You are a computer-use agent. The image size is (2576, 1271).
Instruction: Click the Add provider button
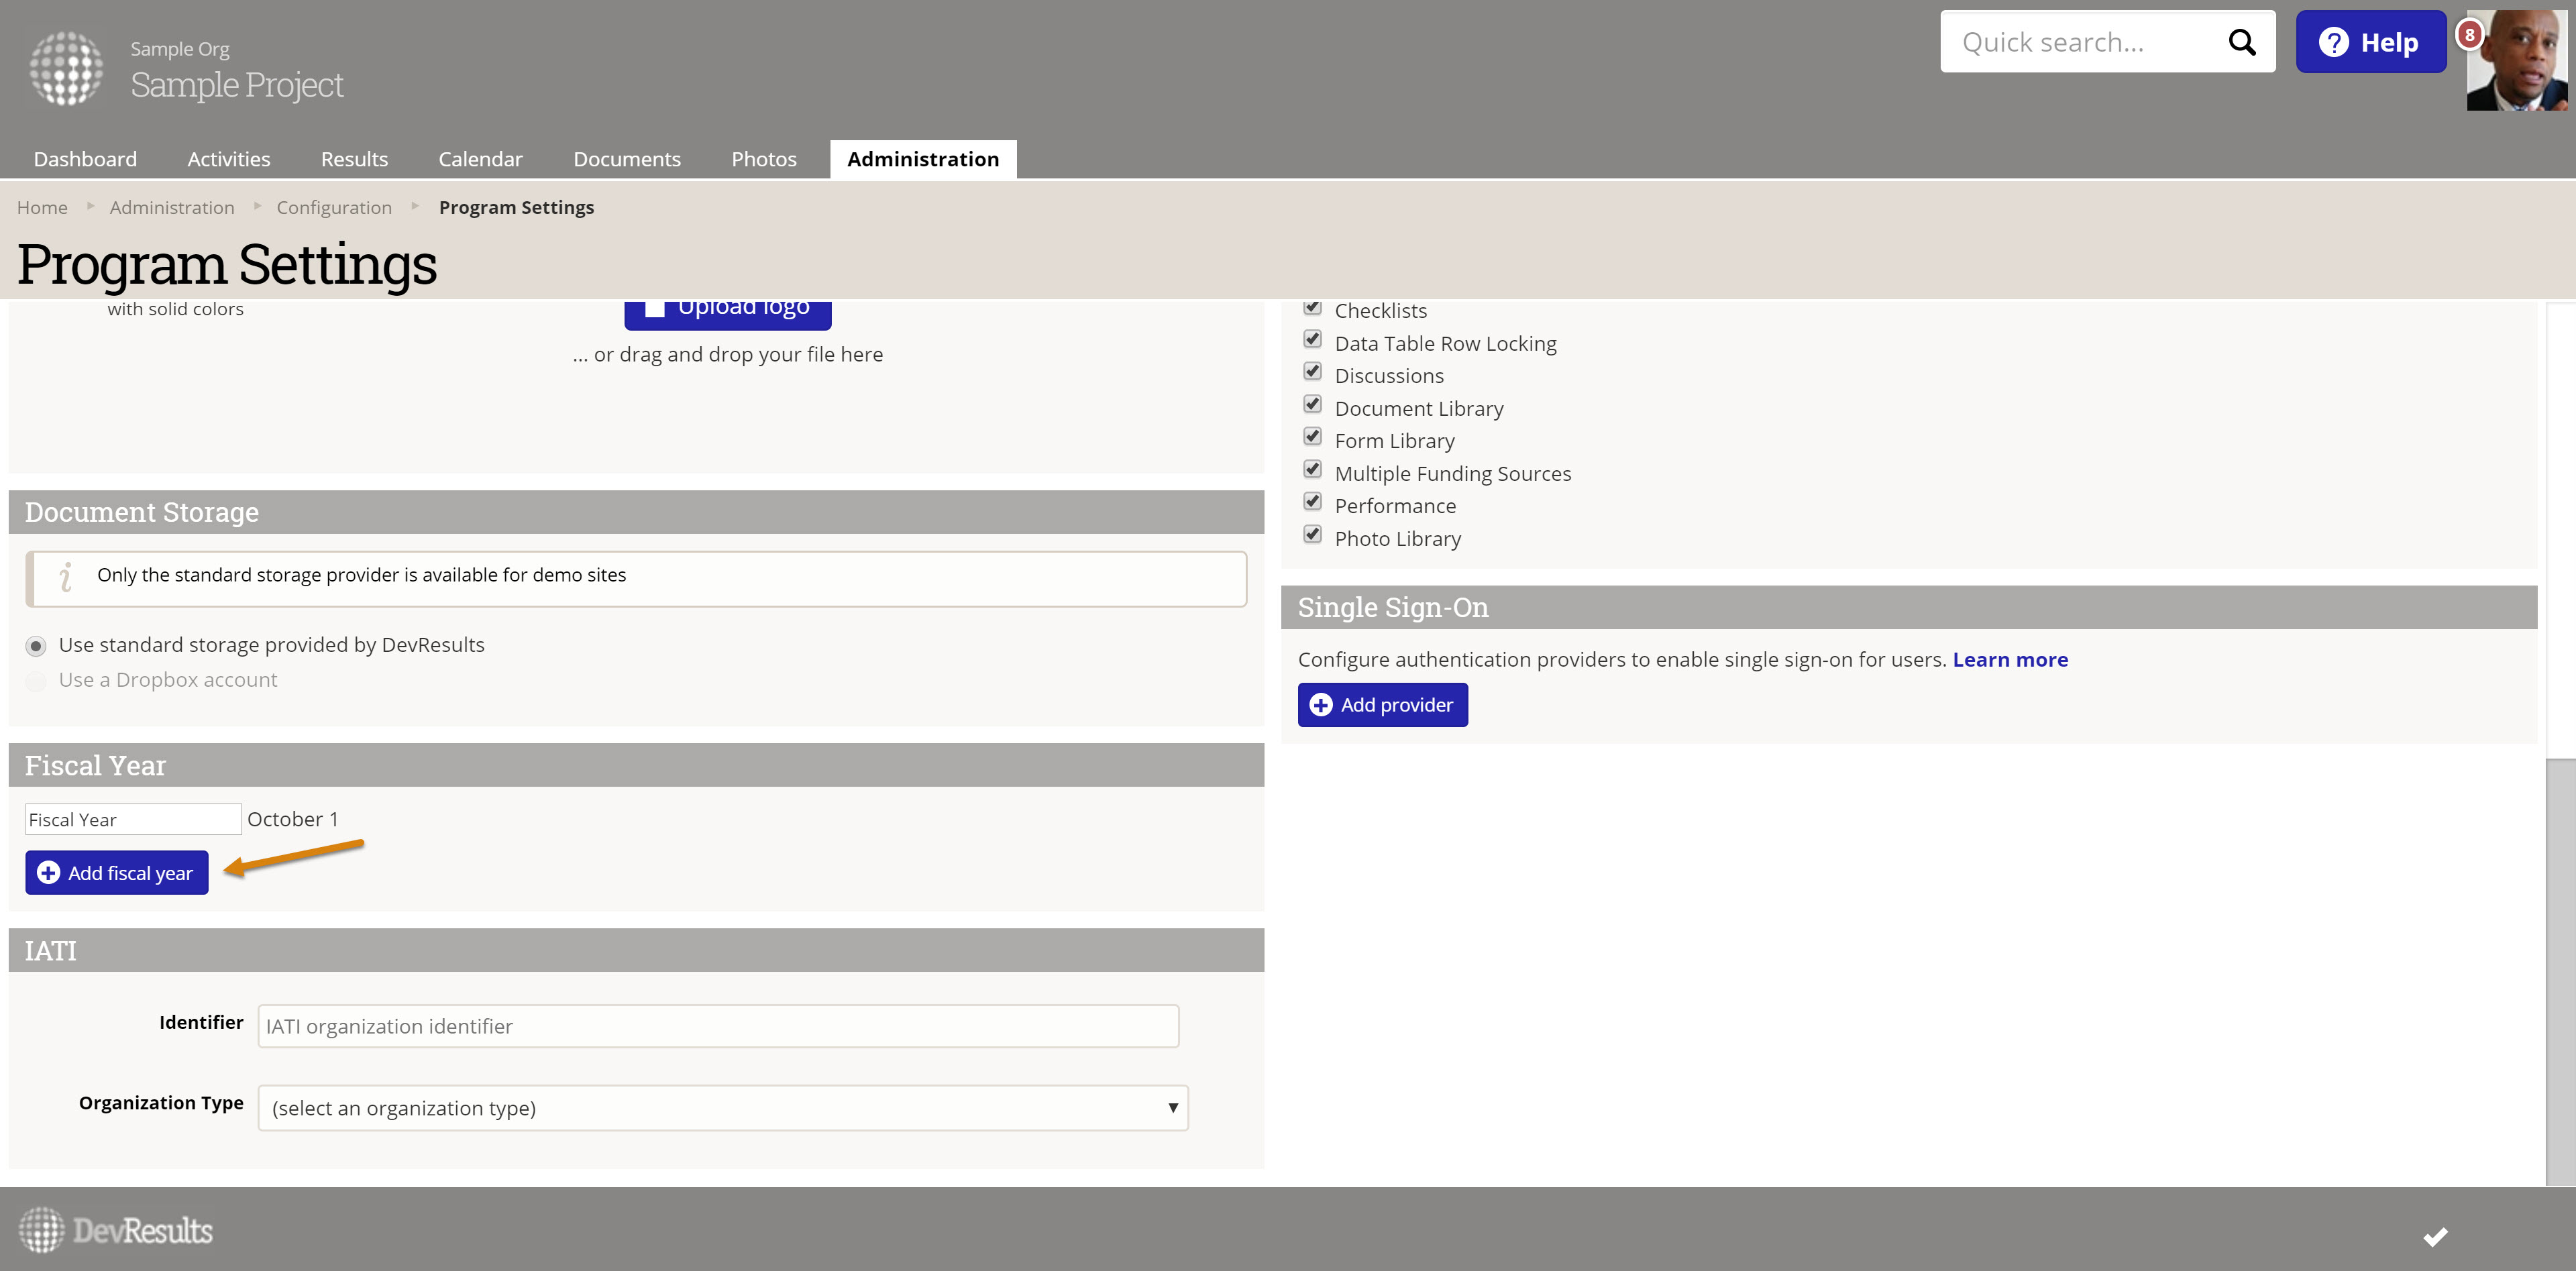(1382, 705)
